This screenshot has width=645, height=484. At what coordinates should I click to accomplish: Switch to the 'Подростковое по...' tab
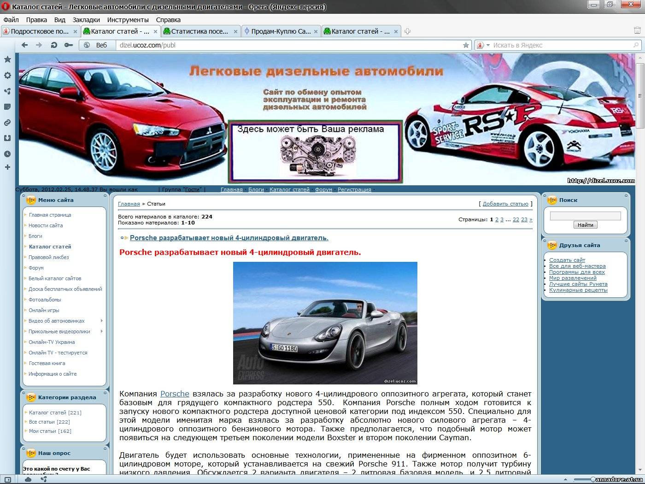click(40, 31)
